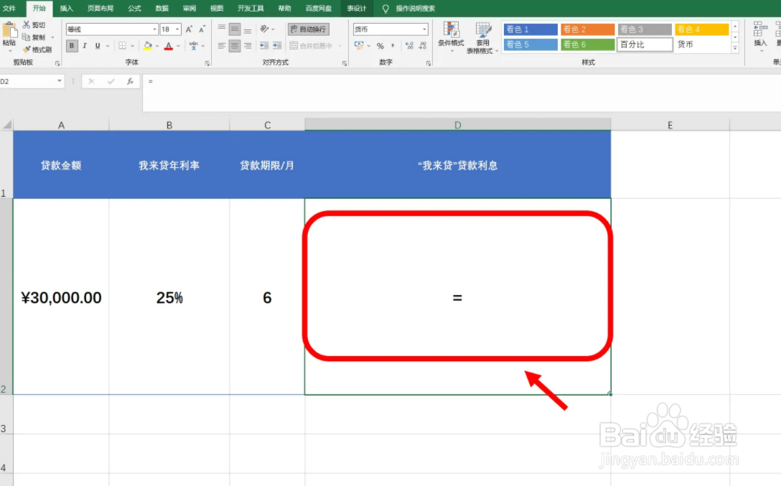
Task: Decrease the cell indent
Action: coord(264,46)
